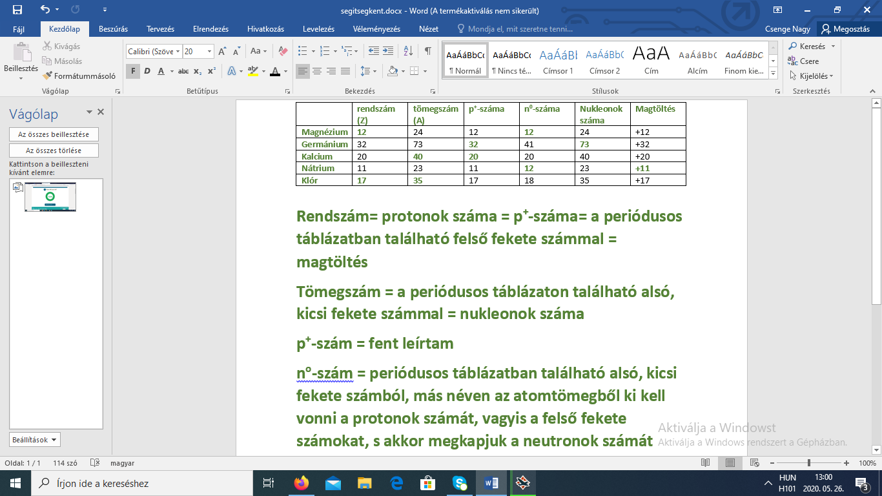Click the Az összes törlése button
This screenshot has height=496, width=882.
[x=54, y=150]
